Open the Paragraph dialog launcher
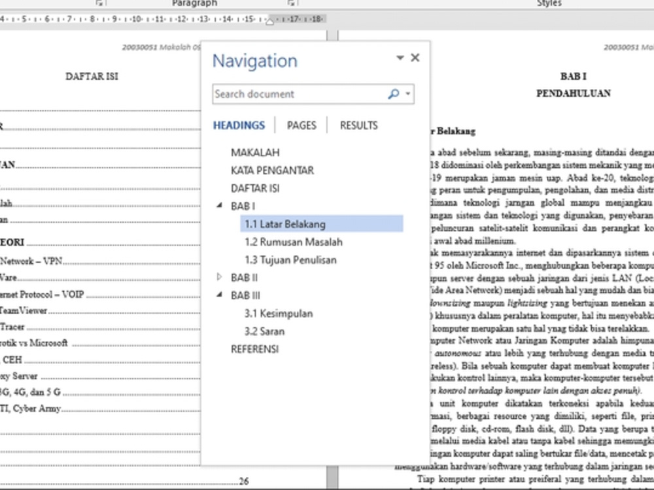This screenshot has width=654, height=490. click(292, 3)
